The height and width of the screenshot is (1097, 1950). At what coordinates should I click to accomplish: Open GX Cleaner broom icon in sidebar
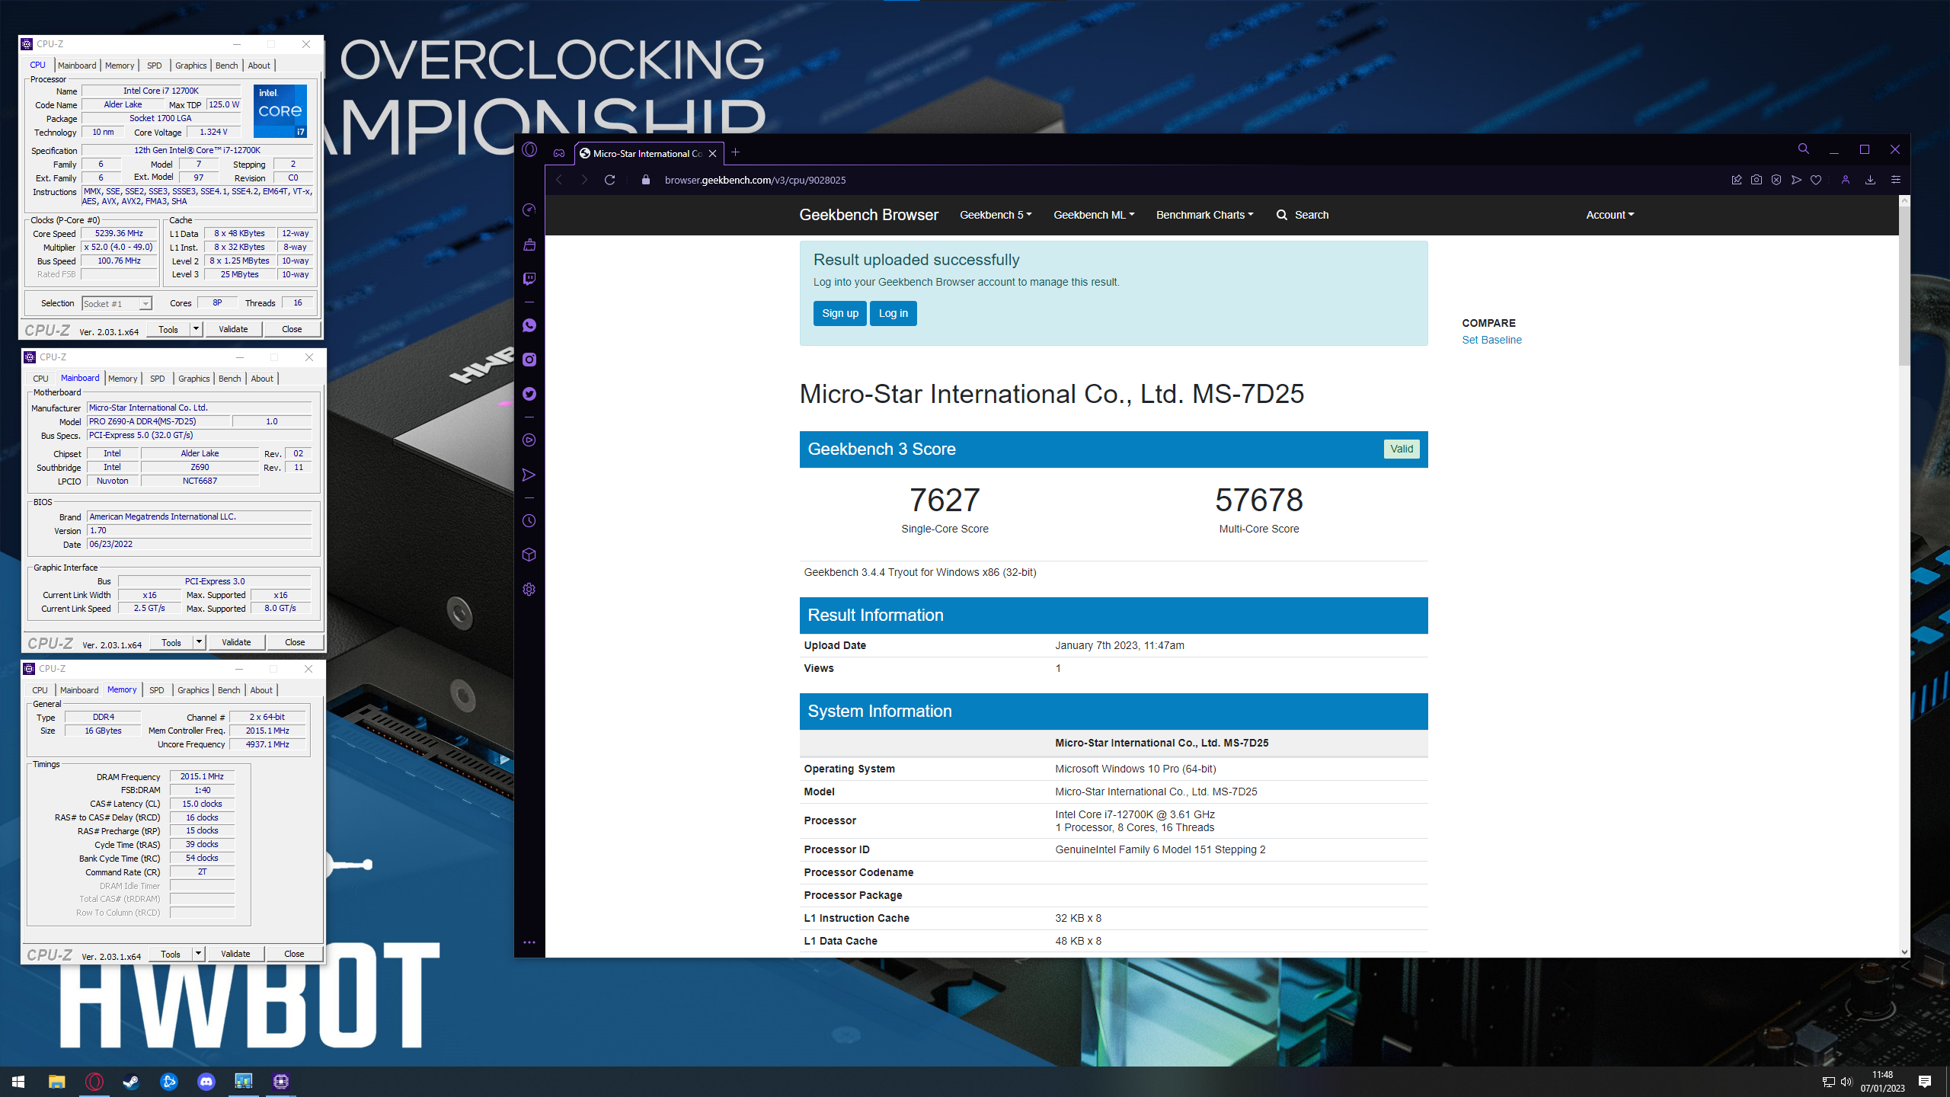(x=529, y=245)
